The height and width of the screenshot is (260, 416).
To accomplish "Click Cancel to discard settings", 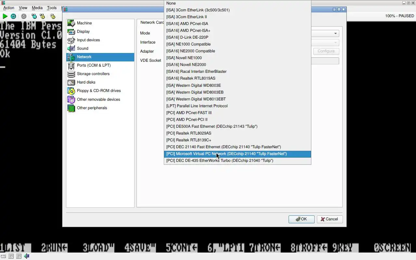I will 330,219.
